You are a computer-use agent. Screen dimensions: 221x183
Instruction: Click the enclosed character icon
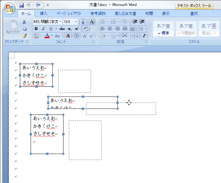76,36
